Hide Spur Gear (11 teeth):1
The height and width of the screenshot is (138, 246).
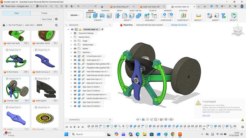pyautogui.click(x=75, y=87)
